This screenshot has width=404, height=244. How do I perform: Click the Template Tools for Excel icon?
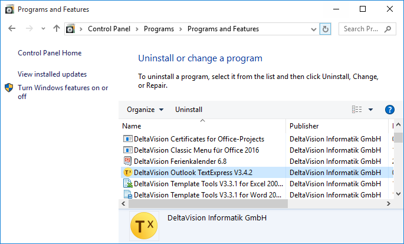click(x=128, y=184)
